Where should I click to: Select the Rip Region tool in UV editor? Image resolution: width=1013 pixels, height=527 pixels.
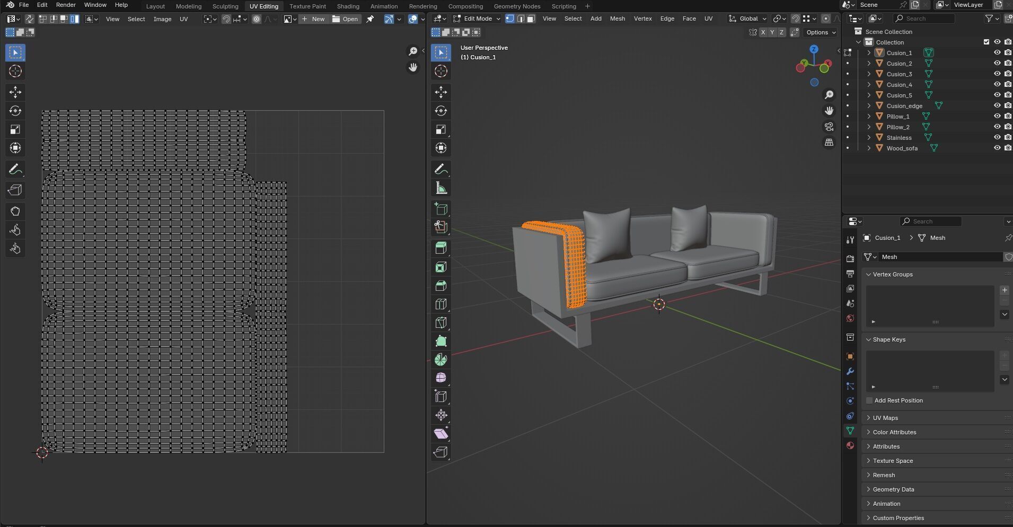[15, 190]
